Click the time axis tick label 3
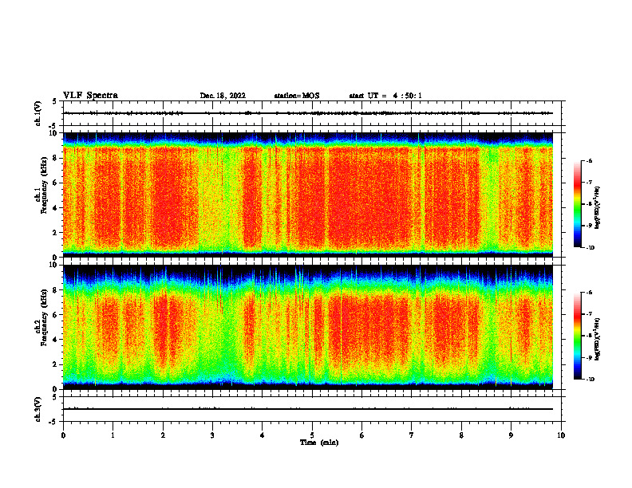This screenshot has width=632, height=488. click(x=212, y=435)
